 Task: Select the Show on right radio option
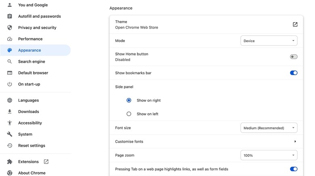129,100
